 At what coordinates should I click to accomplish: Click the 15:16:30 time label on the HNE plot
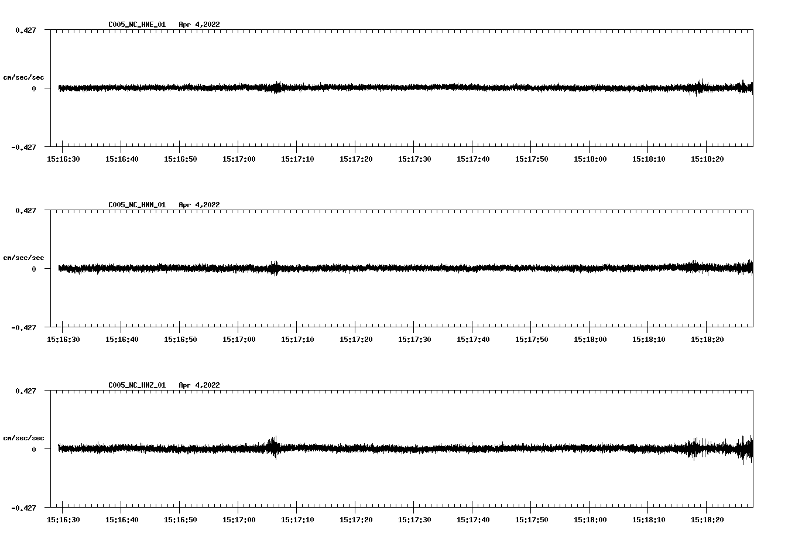(x=63, y=159)
